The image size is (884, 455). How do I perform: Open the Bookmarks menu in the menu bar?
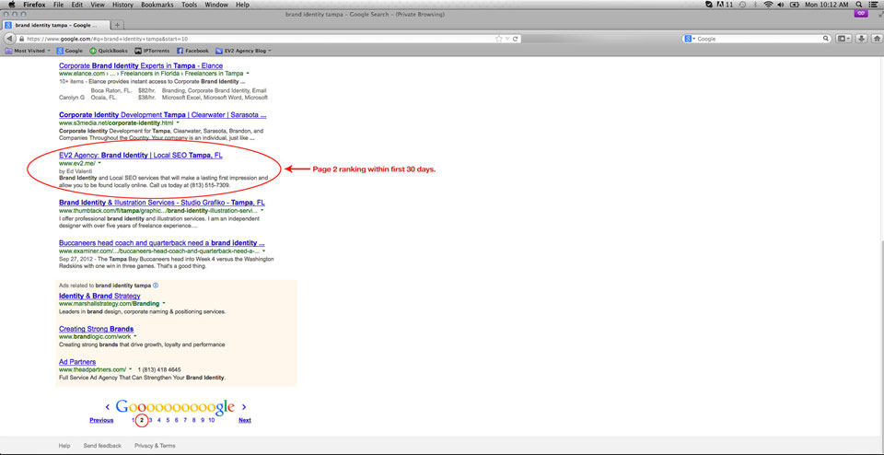point(158,5)
